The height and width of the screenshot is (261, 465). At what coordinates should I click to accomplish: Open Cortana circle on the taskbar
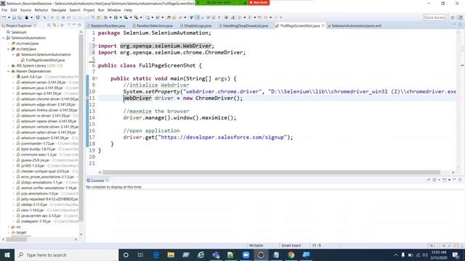pos(126,254)
